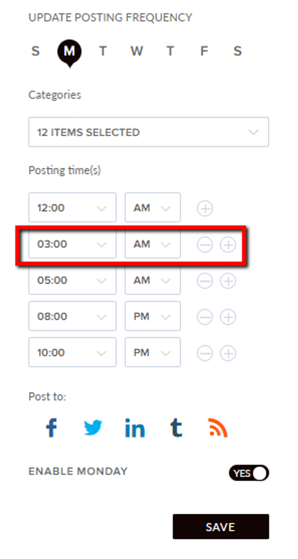The height and width of the screenshot is (559, 298).
Task: Remove the 03:00 AM posting time
Action: tap(205, 245)
